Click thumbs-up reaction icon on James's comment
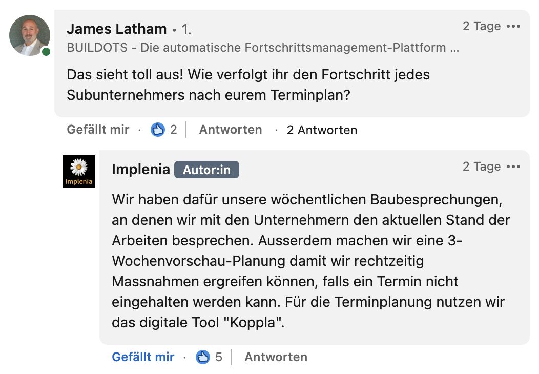This screenshot has height=374, width=539. [158, 130]
